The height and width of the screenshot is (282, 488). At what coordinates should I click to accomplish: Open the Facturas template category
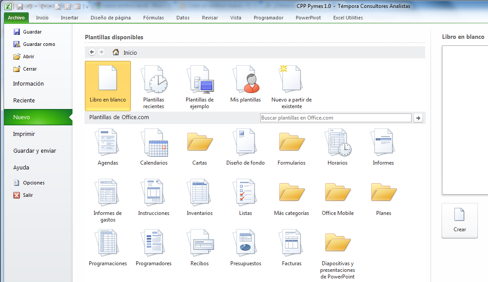point(291,247)
